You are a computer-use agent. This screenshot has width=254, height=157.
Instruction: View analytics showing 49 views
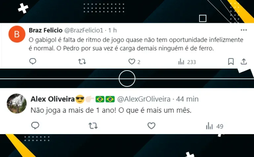coord(214,126)
